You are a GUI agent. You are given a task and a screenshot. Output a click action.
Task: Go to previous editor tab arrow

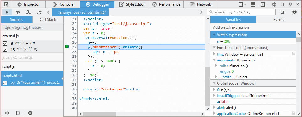[48, 12]
